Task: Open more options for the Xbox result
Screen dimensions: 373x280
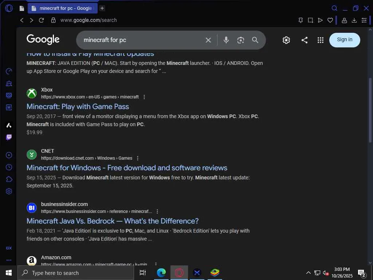Action: [144, 97]
